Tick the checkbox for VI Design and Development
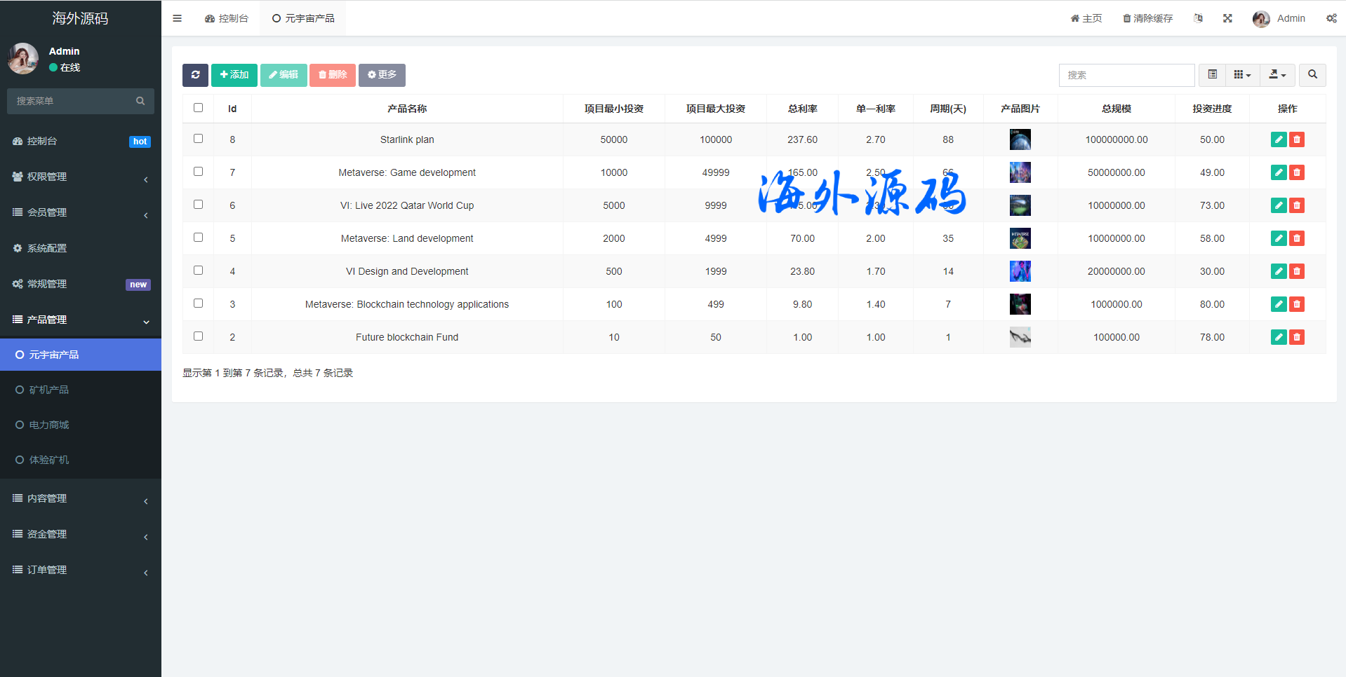The height and width of the screenshot is (677, 1346). [198, 271]
